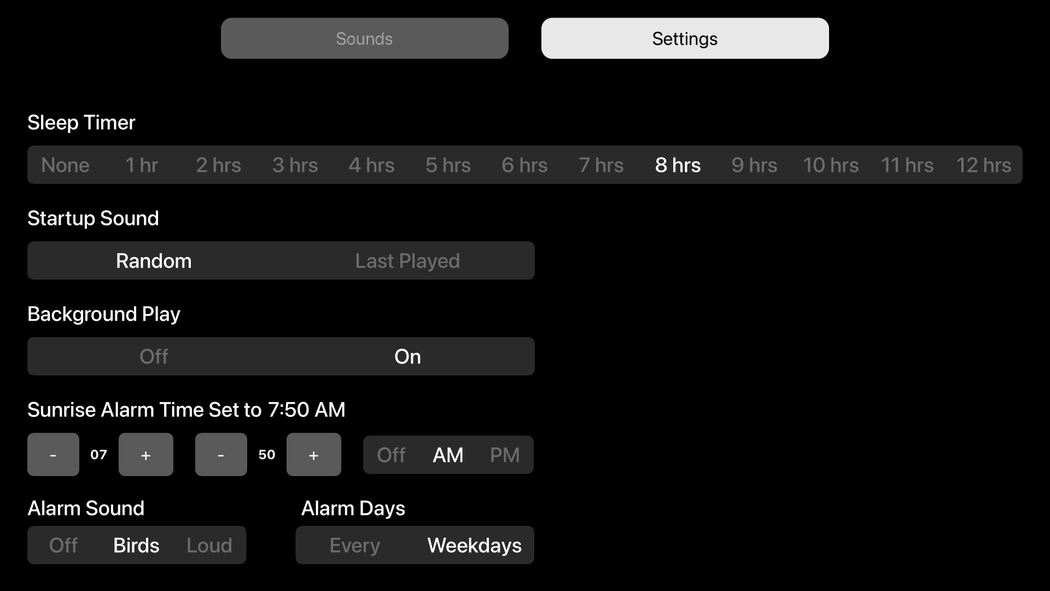1050x591 pixels.
Task: Toggle Background Play to Off
Action: point(154,356)
